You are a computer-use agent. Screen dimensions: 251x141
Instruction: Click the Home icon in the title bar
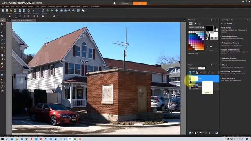pyautogui.click(x=115, y=3)
